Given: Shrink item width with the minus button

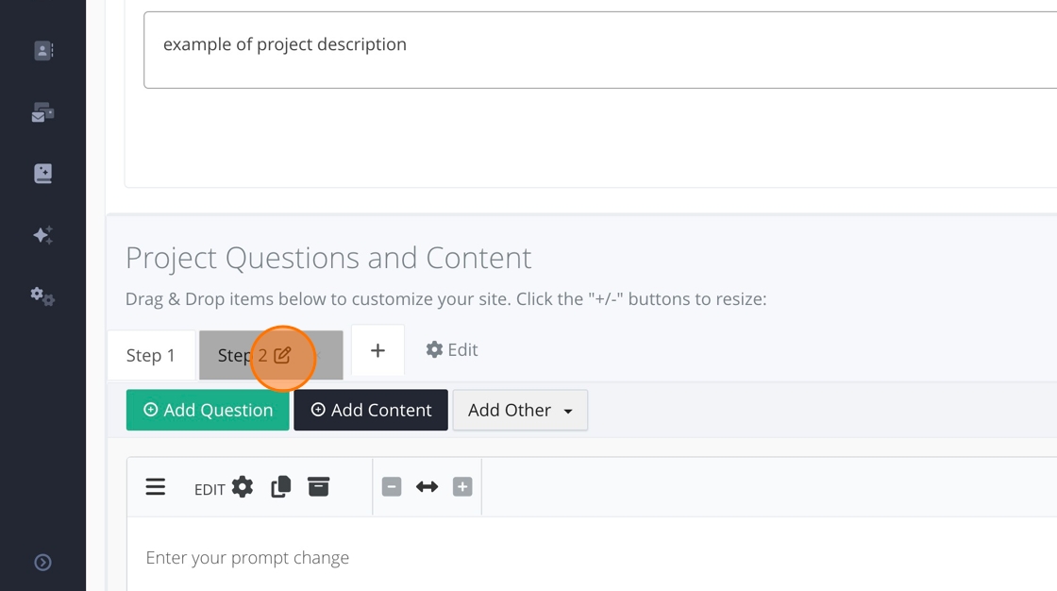Looking at the screenshot, I should point(392,487).
